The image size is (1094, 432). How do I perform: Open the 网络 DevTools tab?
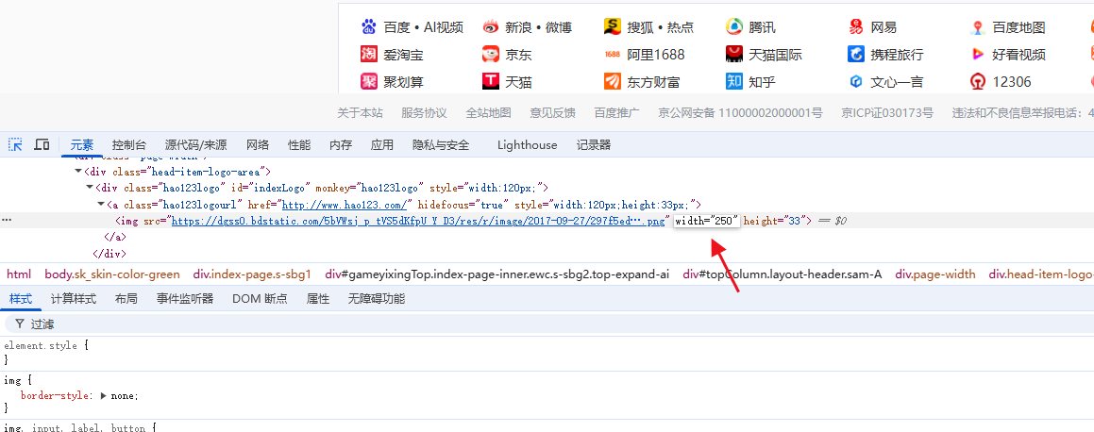(258, 145)
